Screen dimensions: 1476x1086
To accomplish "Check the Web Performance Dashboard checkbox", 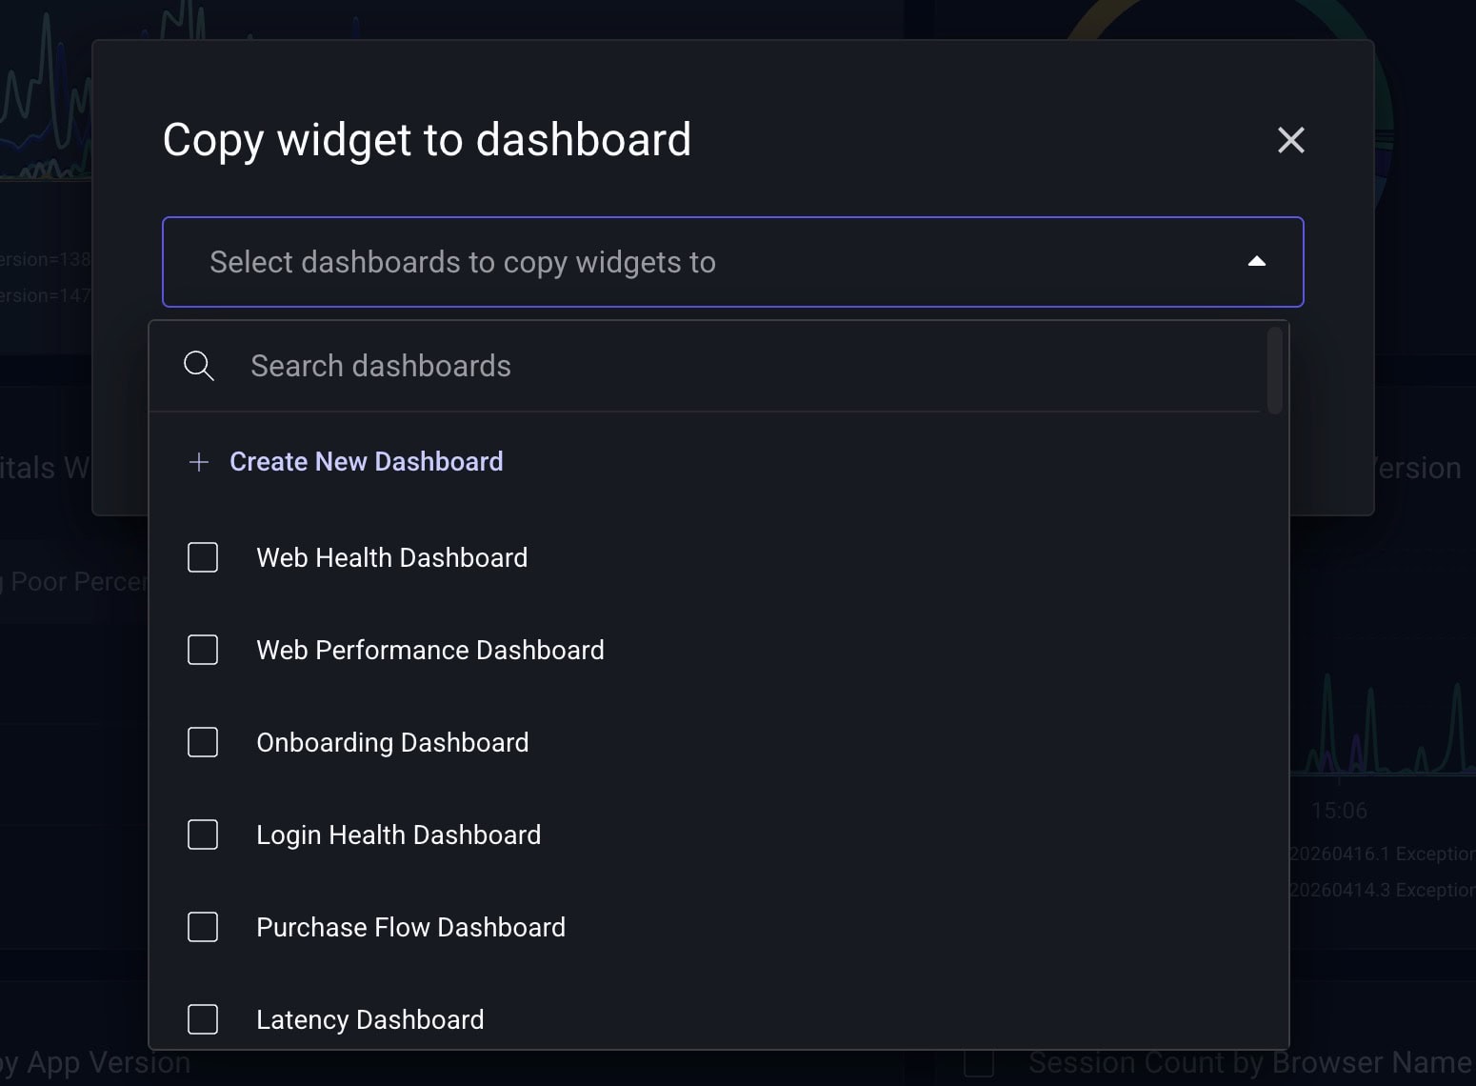I will click(x=202, y=650).
